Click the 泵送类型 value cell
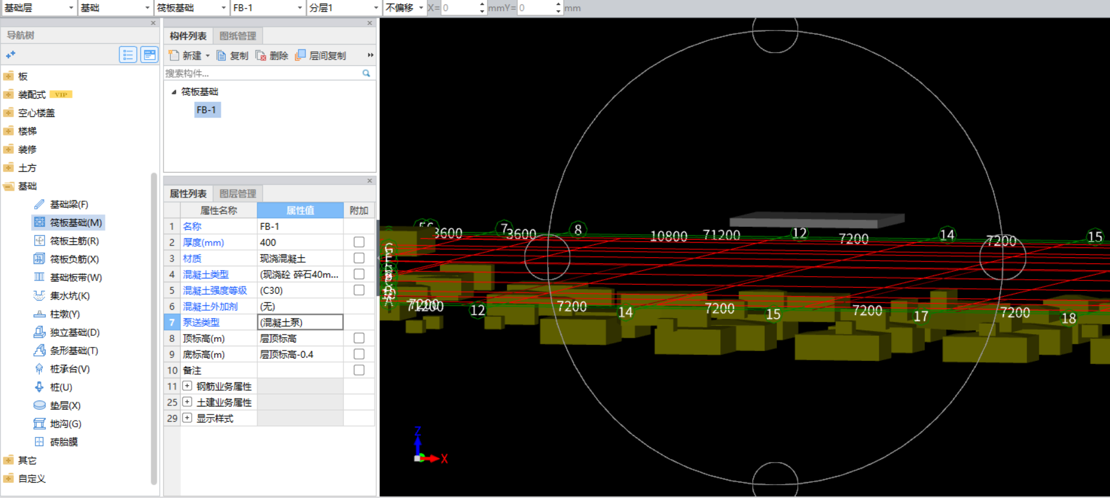This screenshot has width=1110, height=498. click(300, 322)
